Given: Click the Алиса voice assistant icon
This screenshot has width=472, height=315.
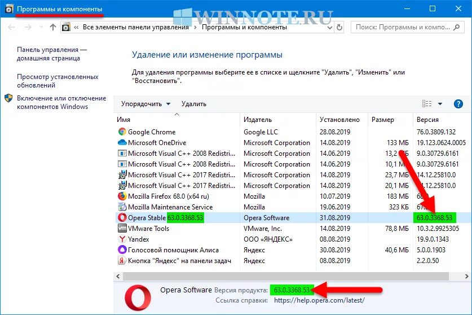Looking at the screenshot, I should click(122, 250).
